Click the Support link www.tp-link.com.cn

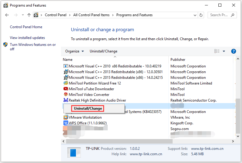[x=207, y=149]
